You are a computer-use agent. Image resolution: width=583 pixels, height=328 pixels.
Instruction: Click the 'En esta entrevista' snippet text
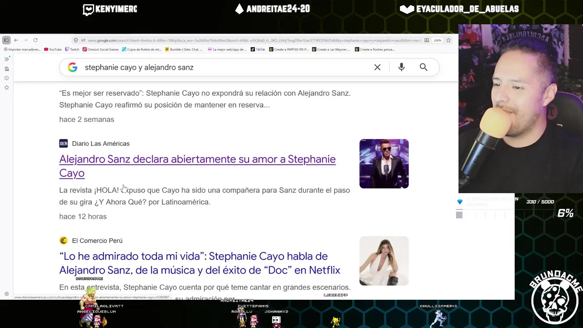click(x=205, y=287)
